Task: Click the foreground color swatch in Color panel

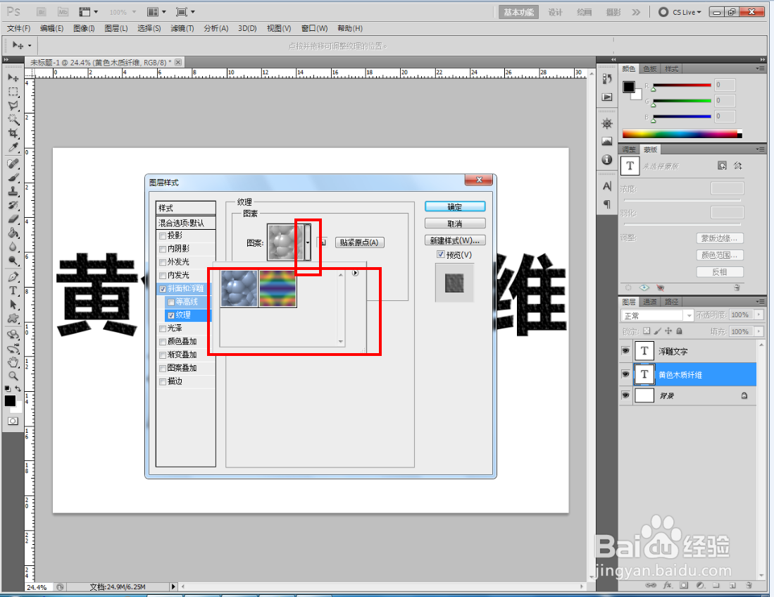Action: (628, 87)
